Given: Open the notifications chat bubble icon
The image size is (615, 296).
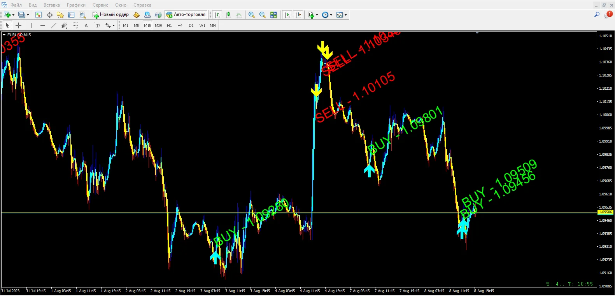Looking at the screenshot, I should click(x=608, y=15).
